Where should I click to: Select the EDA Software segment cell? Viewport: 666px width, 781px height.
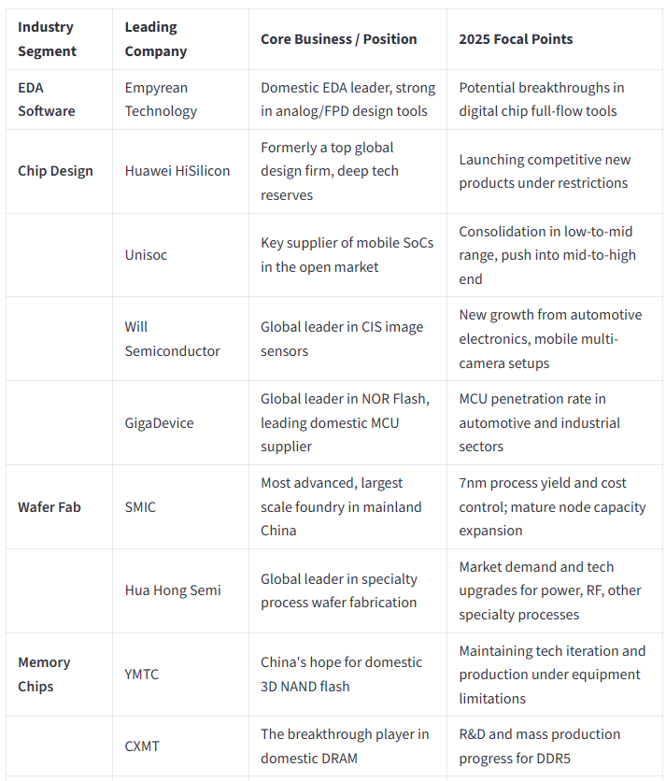click(47, 99)
